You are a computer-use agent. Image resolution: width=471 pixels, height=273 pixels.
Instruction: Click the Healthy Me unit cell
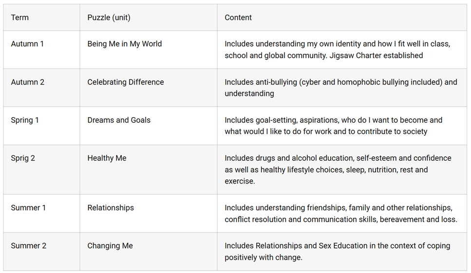click(107, 158)
